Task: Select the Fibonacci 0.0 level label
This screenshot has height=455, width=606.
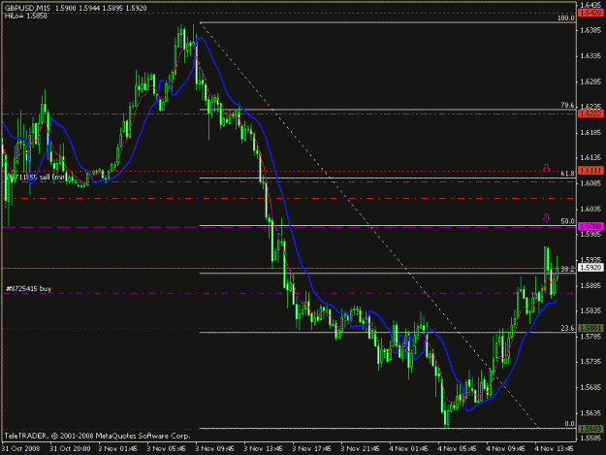Action: [x=569, y=424]
